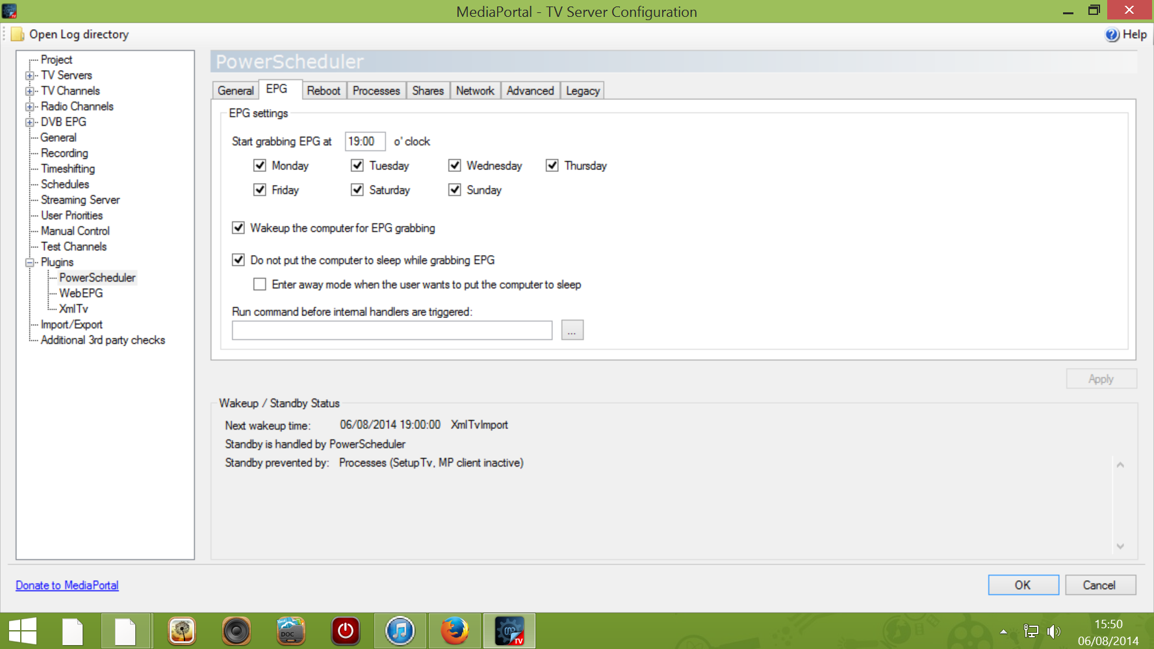Toggle Wakeup the computer for EPG grabbing
Viewport: 1154px width, 649px height.
pos(238,228)
